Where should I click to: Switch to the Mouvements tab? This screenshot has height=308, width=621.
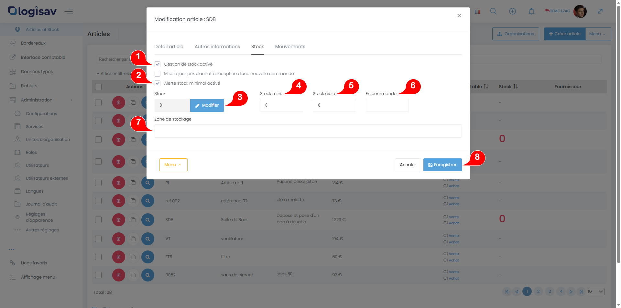(x=290, y=47)
